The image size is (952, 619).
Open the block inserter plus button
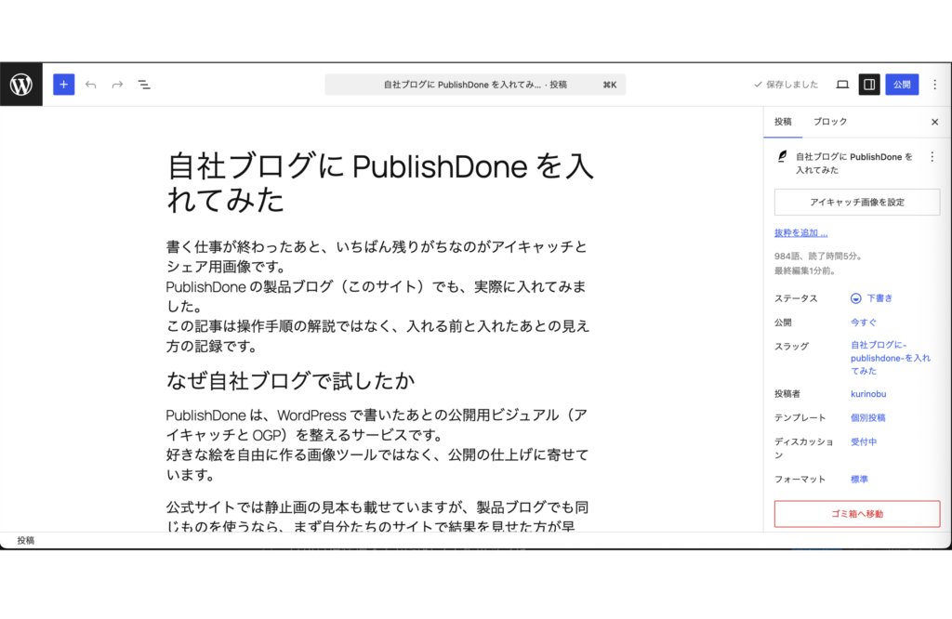pyautogui.click(x=64, y=85)
